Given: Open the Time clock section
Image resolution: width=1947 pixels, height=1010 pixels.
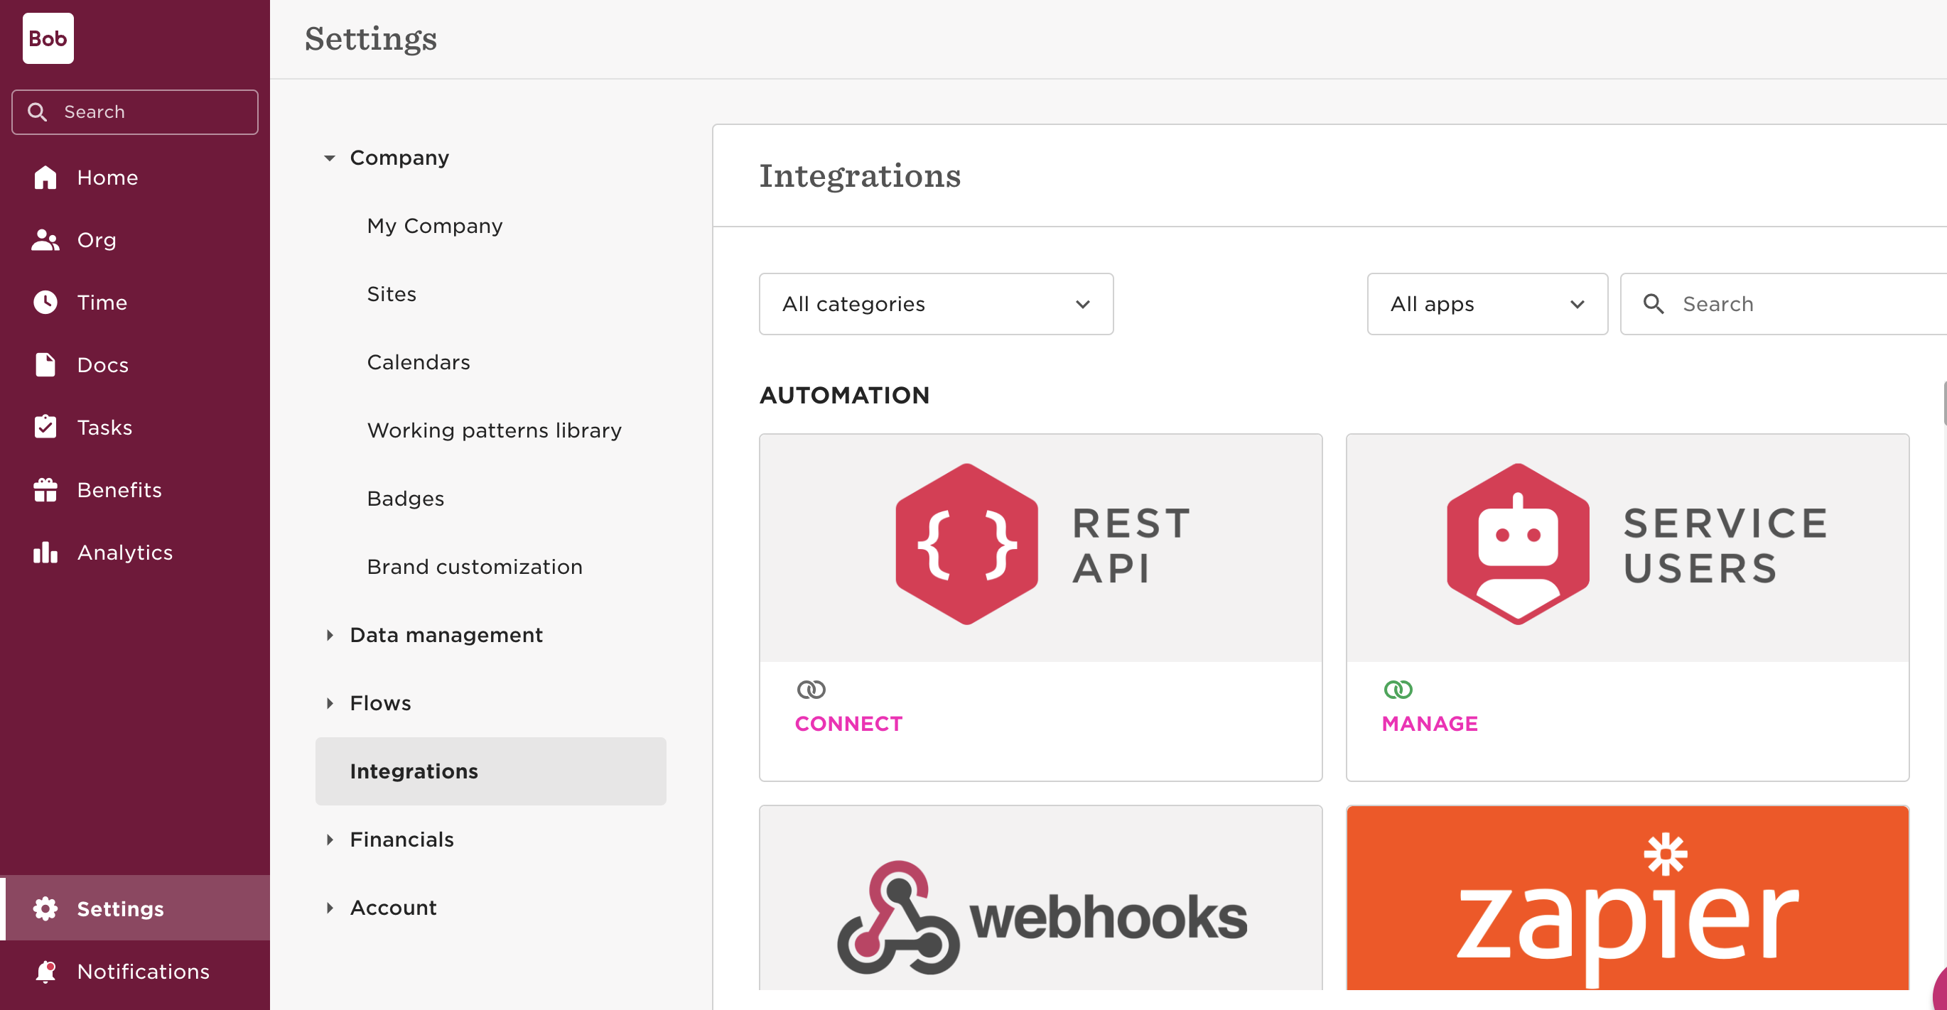Looking at the screenshot, I should click(x=102, y=302).
